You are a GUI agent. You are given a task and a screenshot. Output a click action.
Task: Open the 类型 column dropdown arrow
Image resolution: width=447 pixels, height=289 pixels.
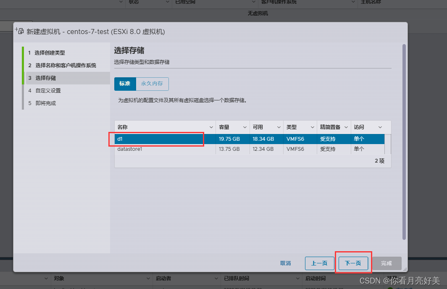pyautogui.click(x=313, y=127)
